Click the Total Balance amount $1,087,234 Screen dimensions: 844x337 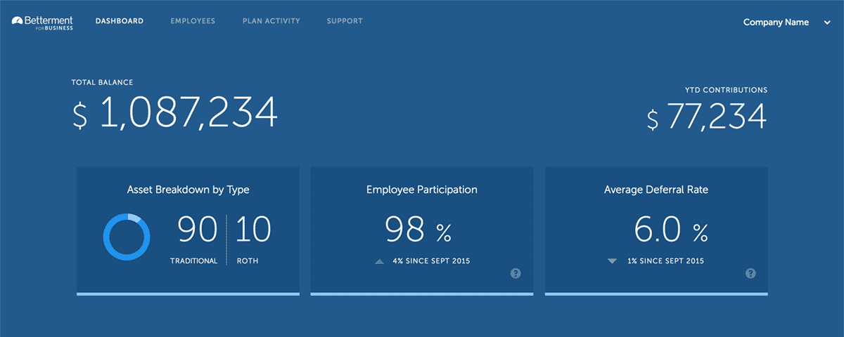[x=175, y=113]
